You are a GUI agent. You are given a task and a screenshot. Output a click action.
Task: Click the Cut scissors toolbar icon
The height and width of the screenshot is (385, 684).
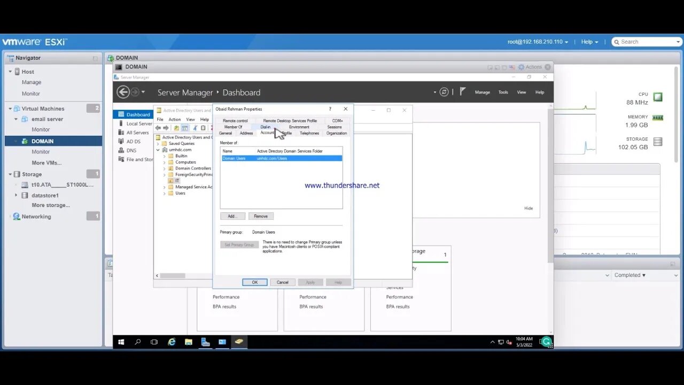point(195,128)
